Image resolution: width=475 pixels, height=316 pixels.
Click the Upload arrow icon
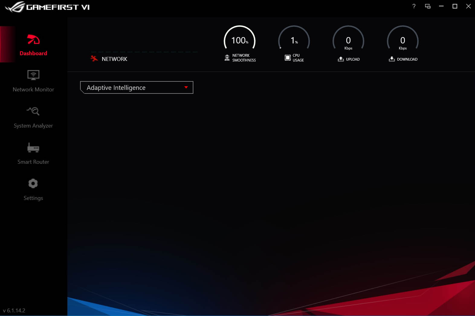click(x=341, y=59)
